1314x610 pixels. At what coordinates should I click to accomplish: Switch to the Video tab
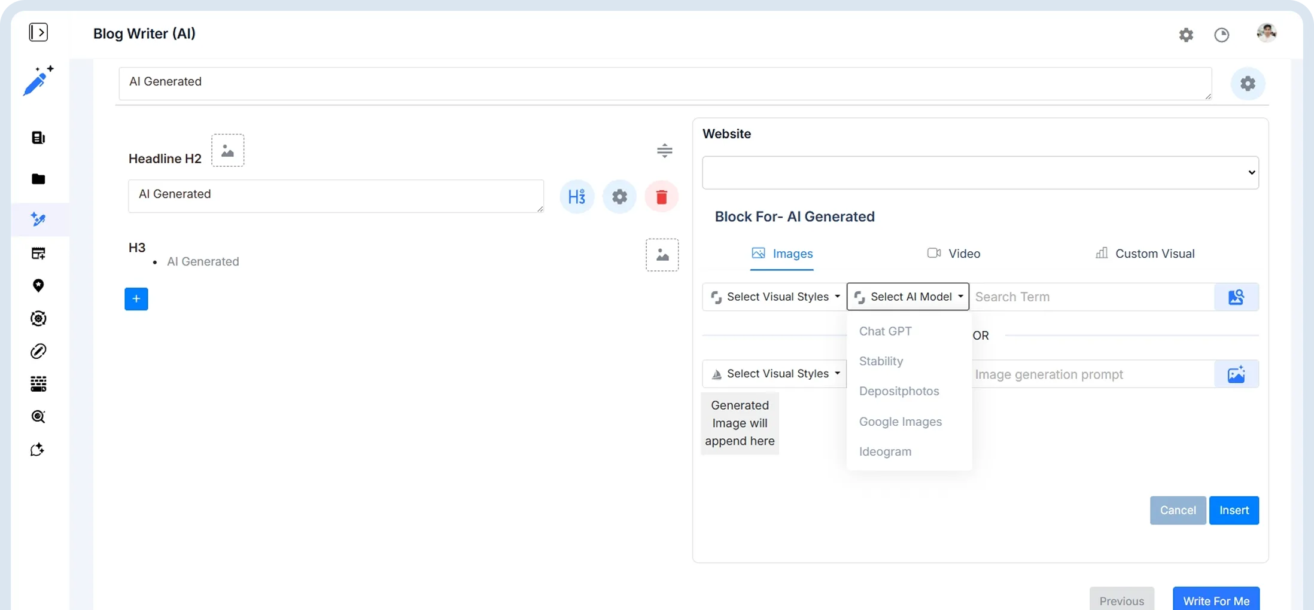coord(954,254)
